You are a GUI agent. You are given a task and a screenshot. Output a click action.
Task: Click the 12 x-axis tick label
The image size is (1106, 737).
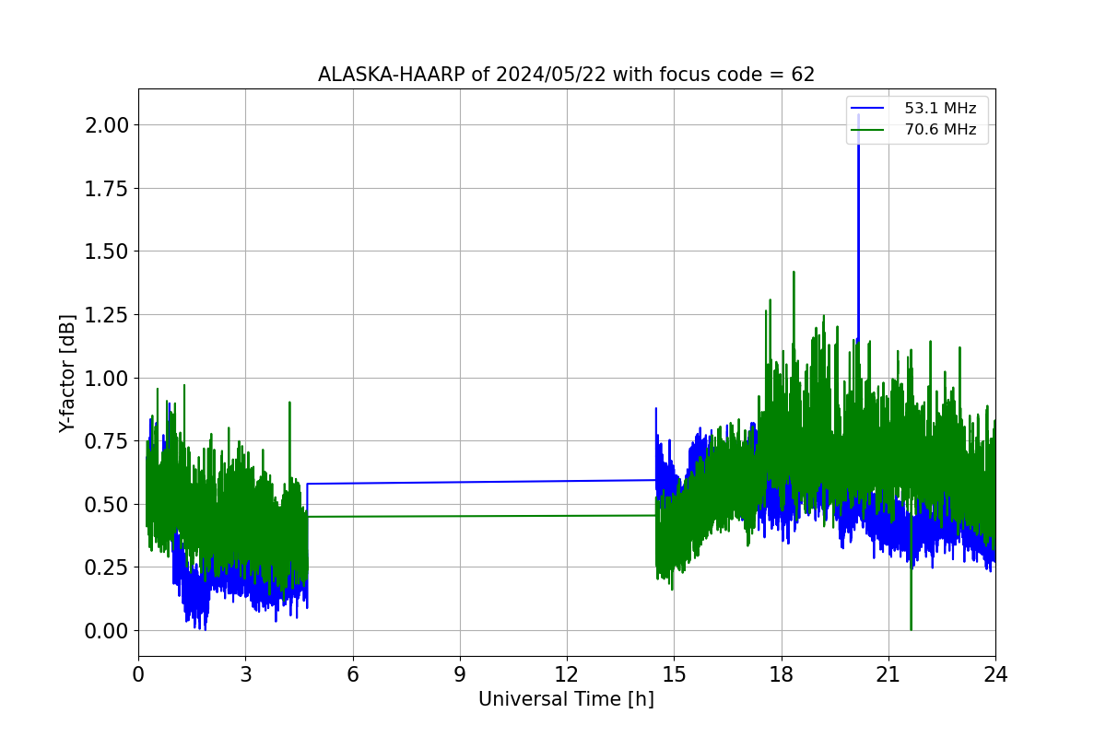click(x=567, y=673)
